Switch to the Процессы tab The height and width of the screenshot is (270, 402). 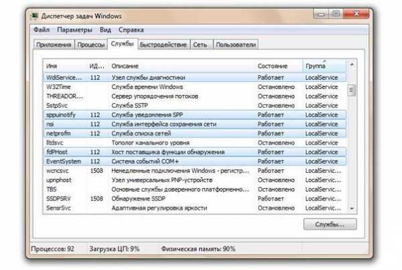(x=91, y=45)
